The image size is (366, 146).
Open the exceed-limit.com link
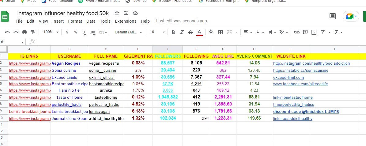(x=289, y=77)
